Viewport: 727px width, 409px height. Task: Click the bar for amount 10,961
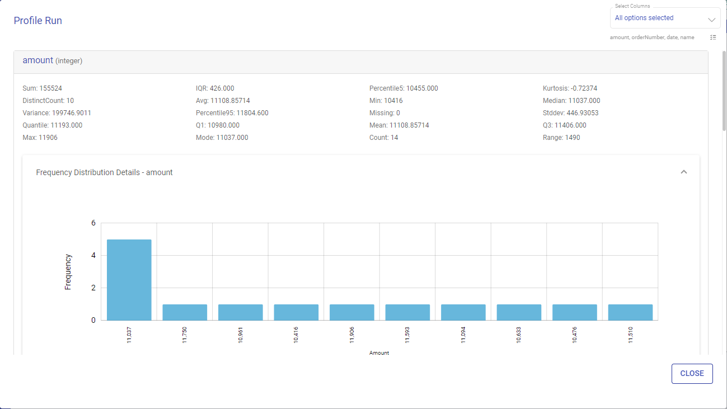(241, 312)
